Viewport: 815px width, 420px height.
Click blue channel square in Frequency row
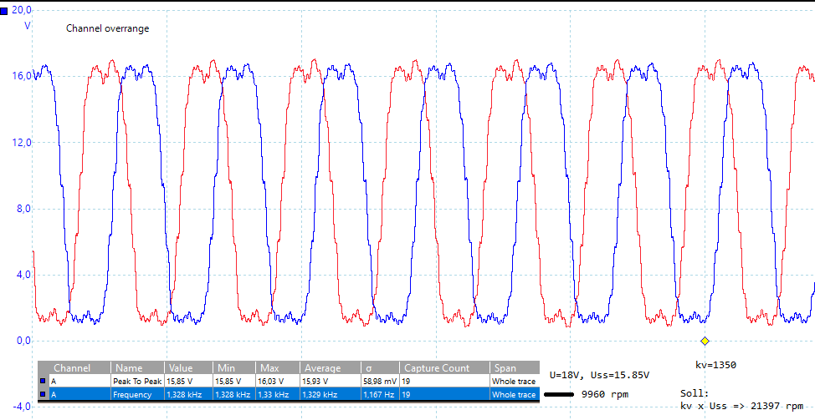pos(44,395)
